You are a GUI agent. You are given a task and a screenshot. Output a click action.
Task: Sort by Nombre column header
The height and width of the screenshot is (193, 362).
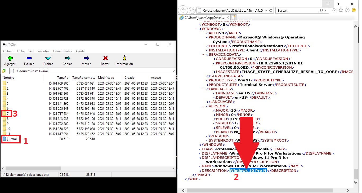(22, 78)
